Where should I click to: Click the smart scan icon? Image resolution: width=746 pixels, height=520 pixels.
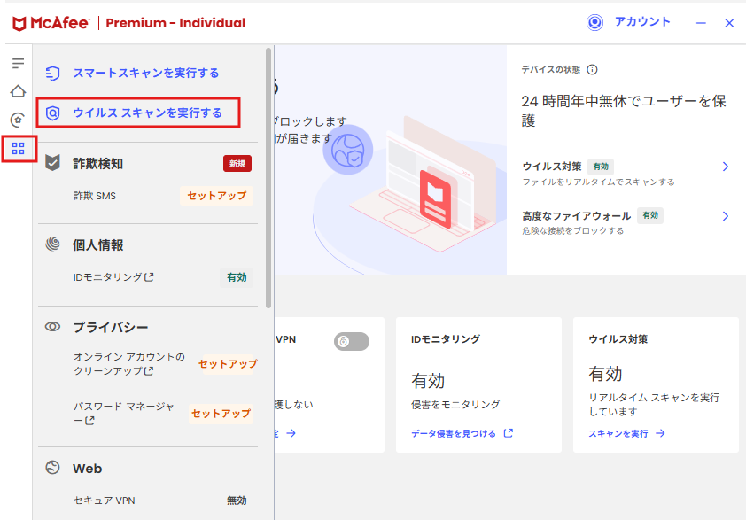(x=52, y=74)
